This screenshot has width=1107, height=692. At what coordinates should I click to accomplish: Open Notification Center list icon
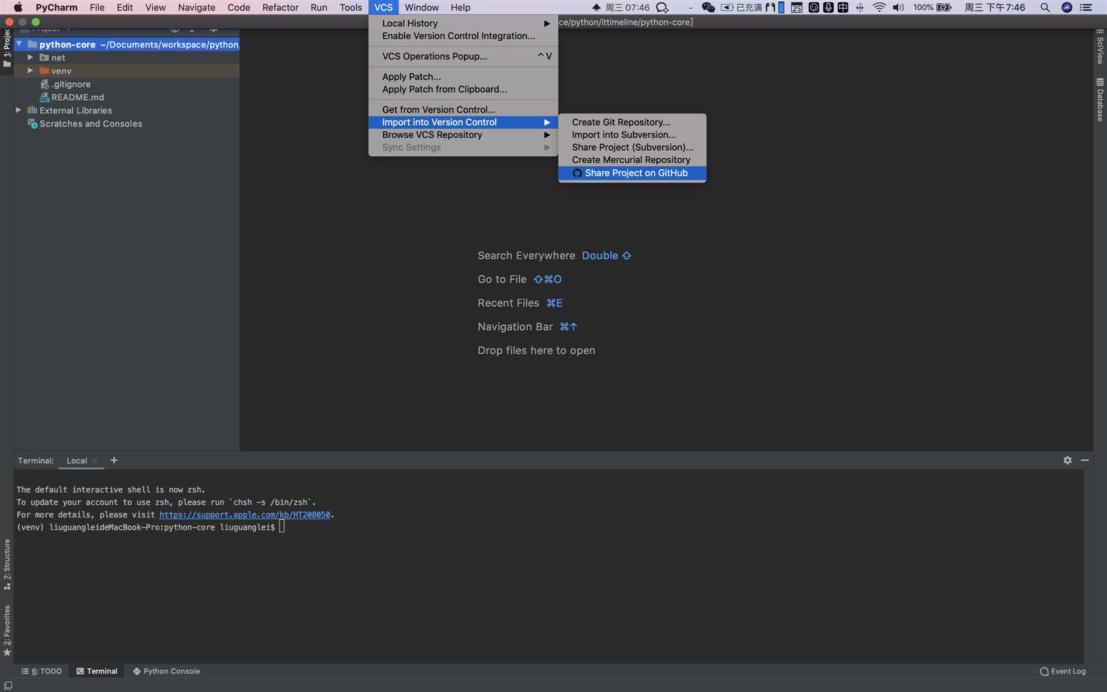coord(1087,7)
